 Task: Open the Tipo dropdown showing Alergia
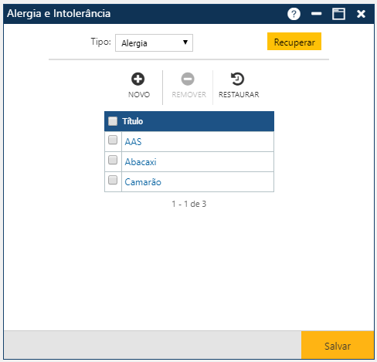click(154, 42)
